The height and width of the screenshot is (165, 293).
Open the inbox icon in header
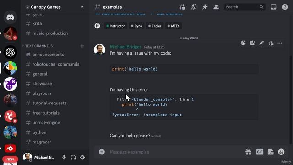click(273, 7)
